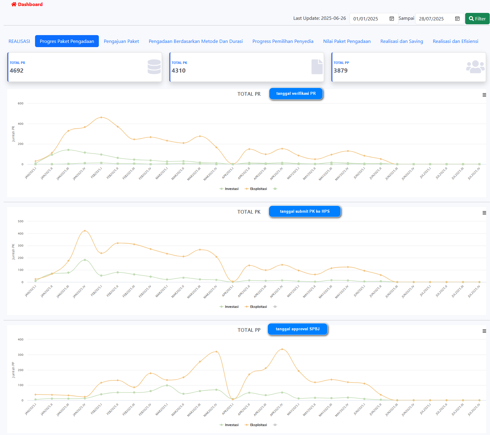Open the start date calendar picker icon
The image size is (490, 435).
pos(391,19)
